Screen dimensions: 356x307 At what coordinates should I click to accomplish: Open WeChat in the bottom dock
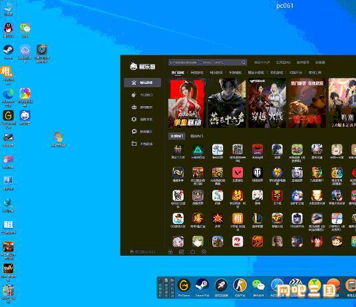(258, 288)
